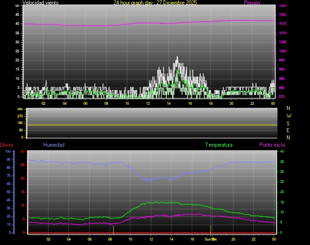Image resolution: width=310 pixels, height=245 pixels.
Task: Click the wind speed peak near 15 hours
Action: click(x=177, y=58)
